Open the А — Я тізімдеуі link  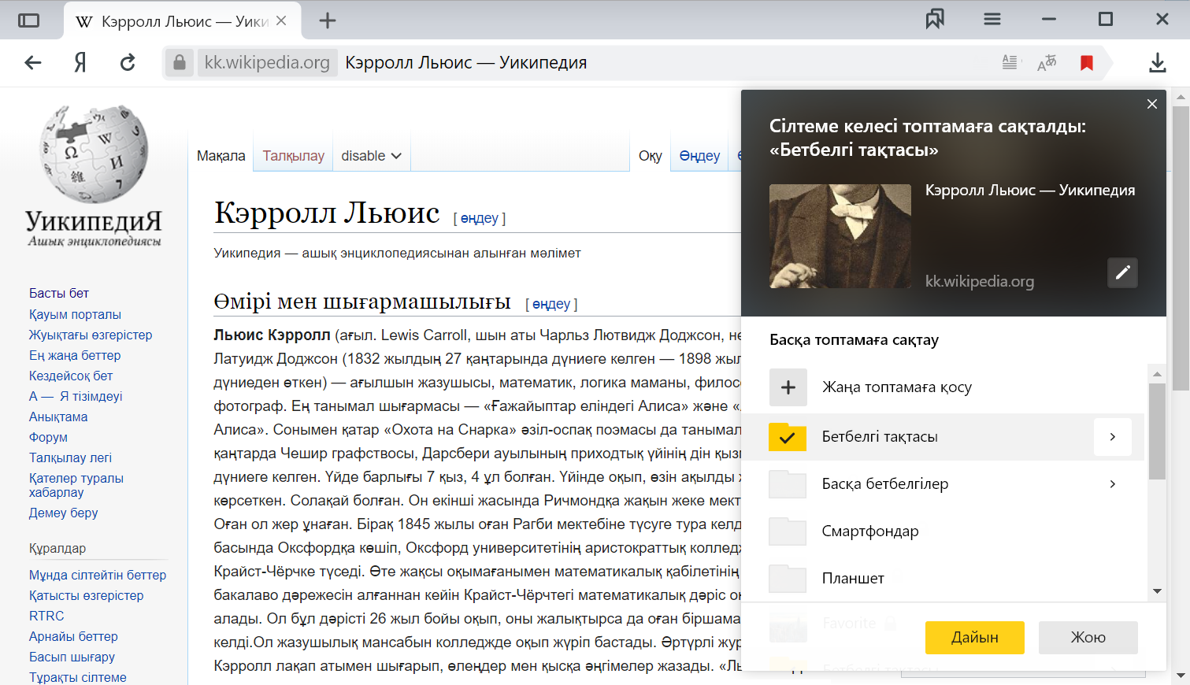pyautogui.click(x=76, y=396)
